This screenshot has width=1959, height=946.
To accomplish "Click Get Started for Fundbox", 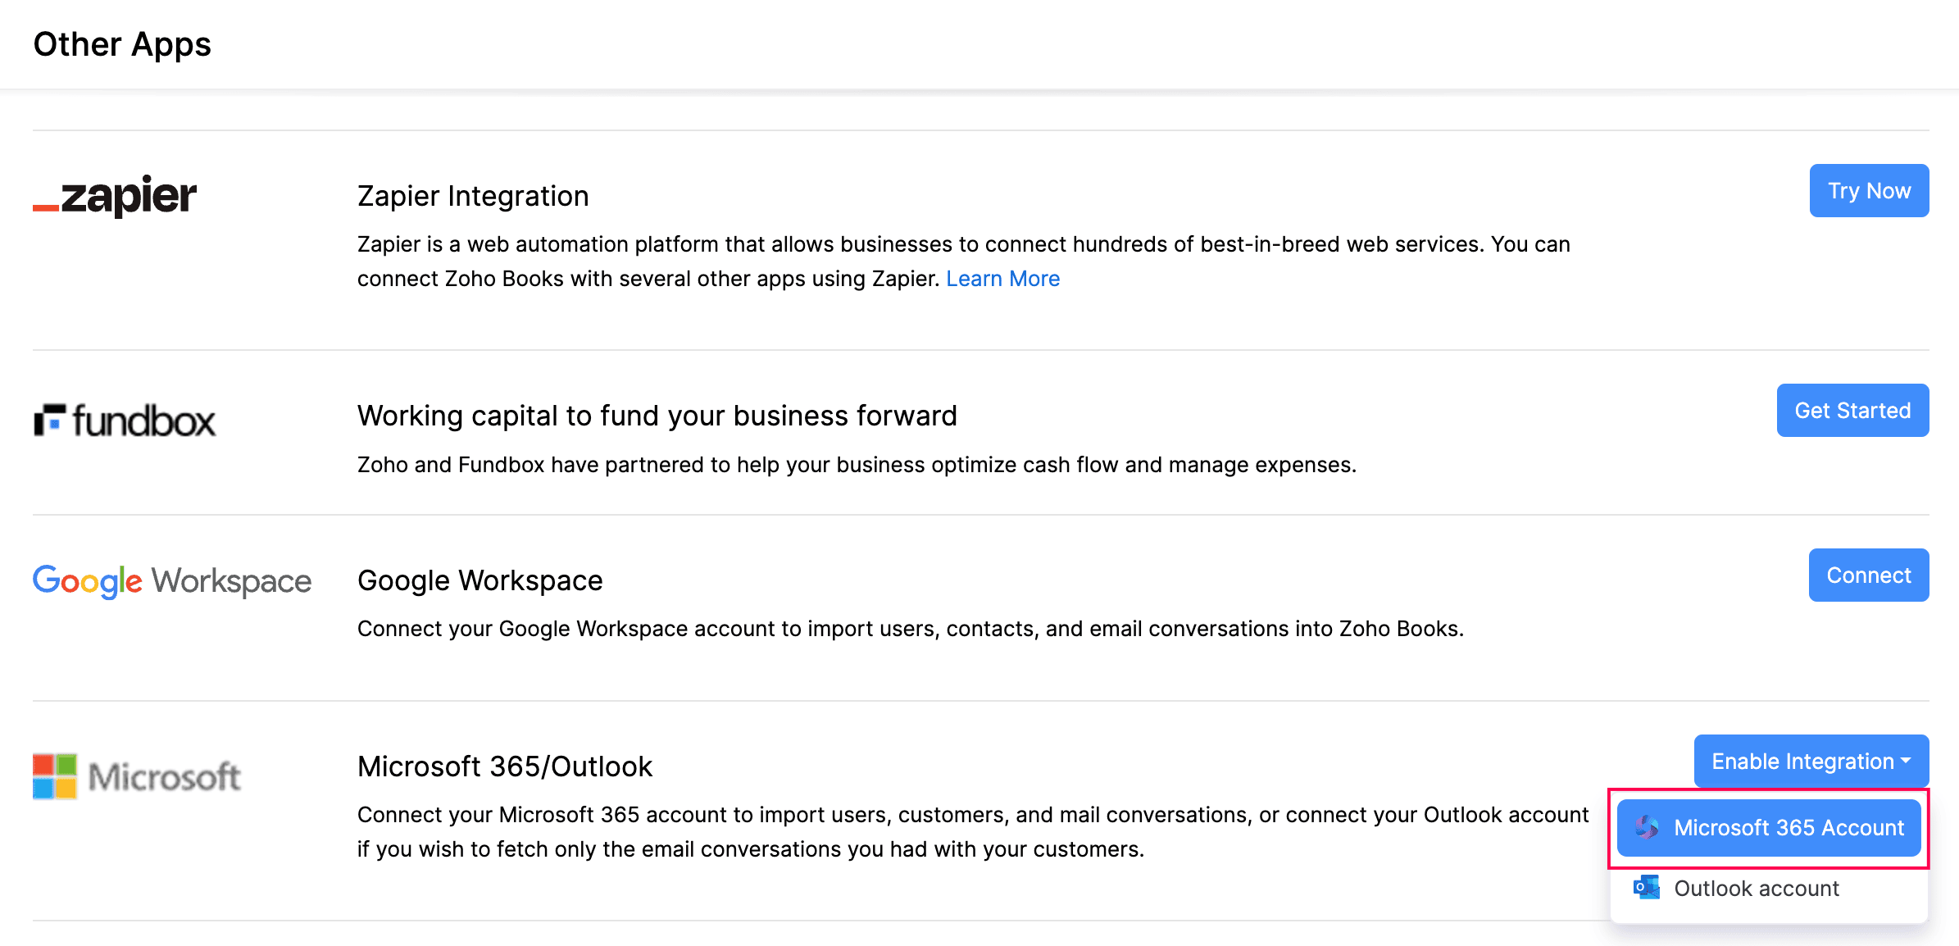I will (1852, 410).
